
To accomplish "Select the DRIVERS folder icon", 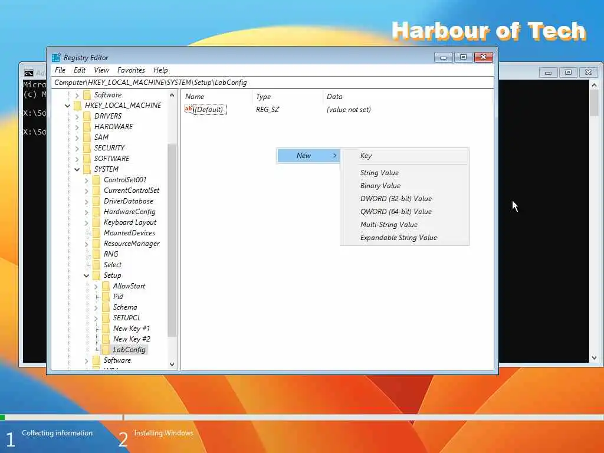I will pos(87,116).
